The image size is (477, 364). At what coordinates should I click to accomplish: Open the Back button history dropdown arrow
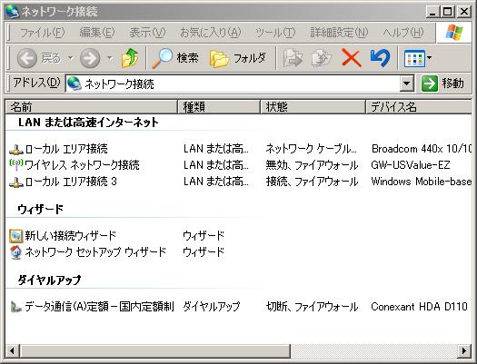click(71, 58)
